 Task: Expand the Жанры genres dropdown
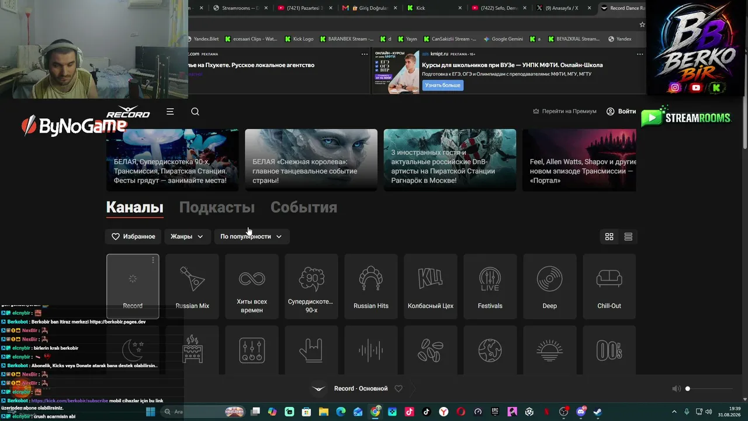[187, 236]
